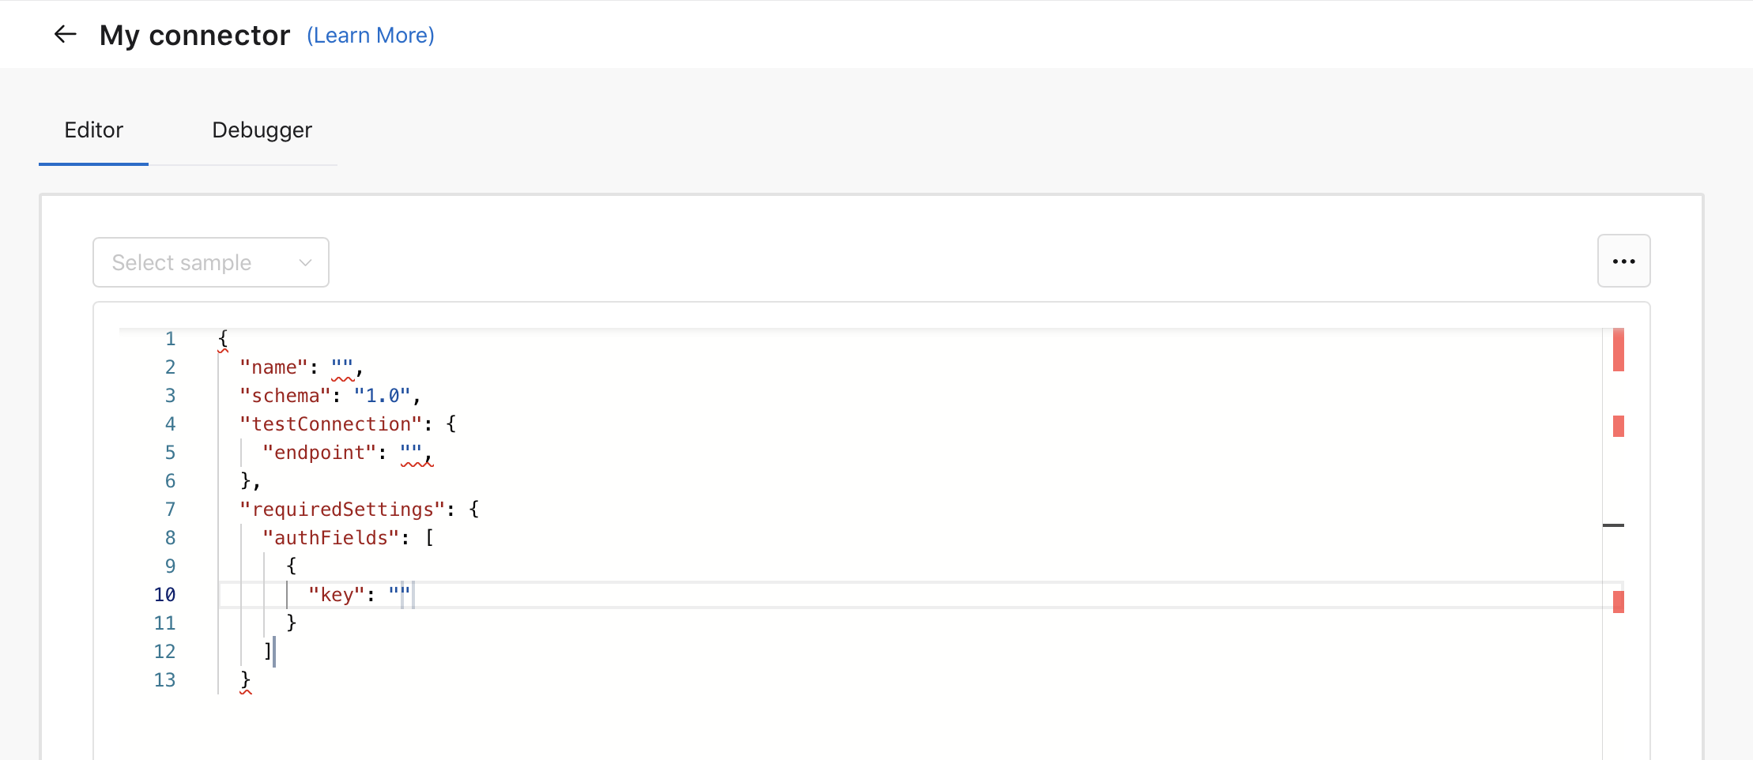
Task: Click the scrollbar position indicator on the right
Action: click(1615, 525)
